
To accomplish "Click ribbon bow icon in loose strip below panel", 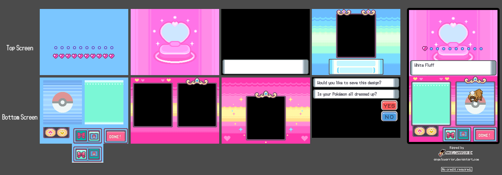I will click(x=81, y=154).
